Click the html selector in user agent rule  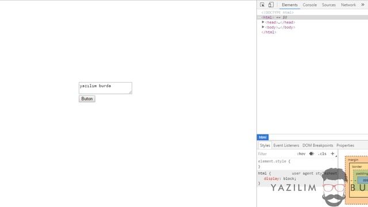tap(262, 174)
